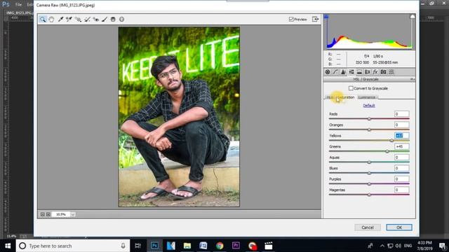The width and height of the screenshot is (449, 252).
Task: Open Photoshop's File menu
Action: click(x=19, y=5)
